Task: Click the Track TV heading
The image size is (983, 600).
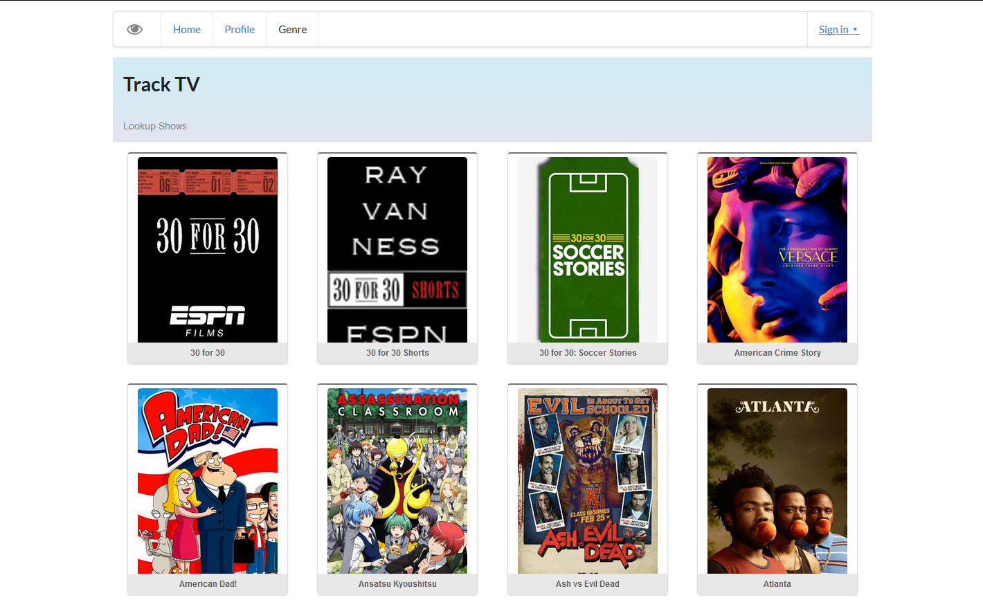Action: 161,84
